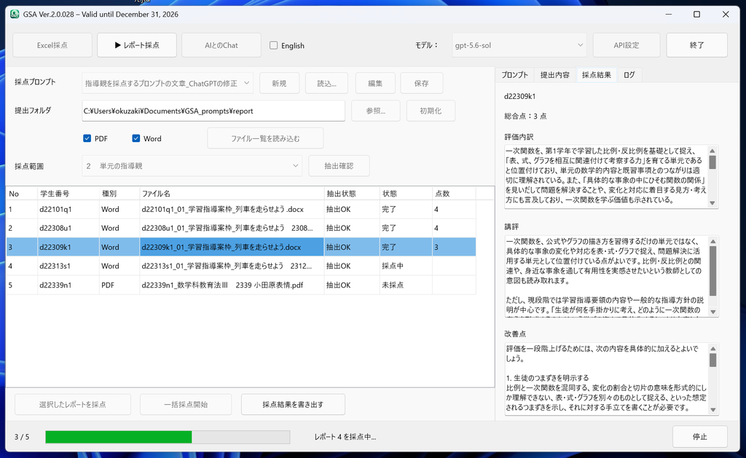Click the Excel採点 button
The height and width of the screenshot is (458, 746).
click(52, 45)
